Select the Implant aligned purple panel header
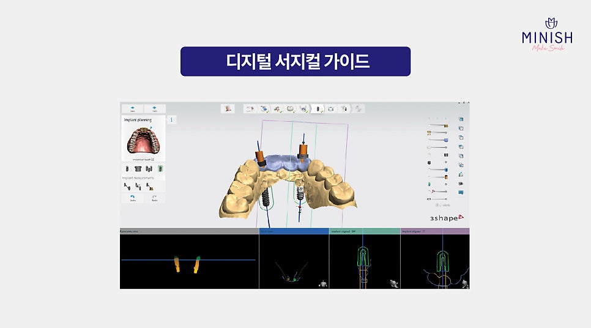This screenshot has height=328, width=591. 434,231
